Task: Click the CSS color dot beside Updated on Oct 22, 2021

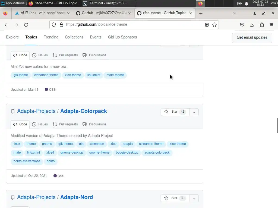Action: [55, 176]
